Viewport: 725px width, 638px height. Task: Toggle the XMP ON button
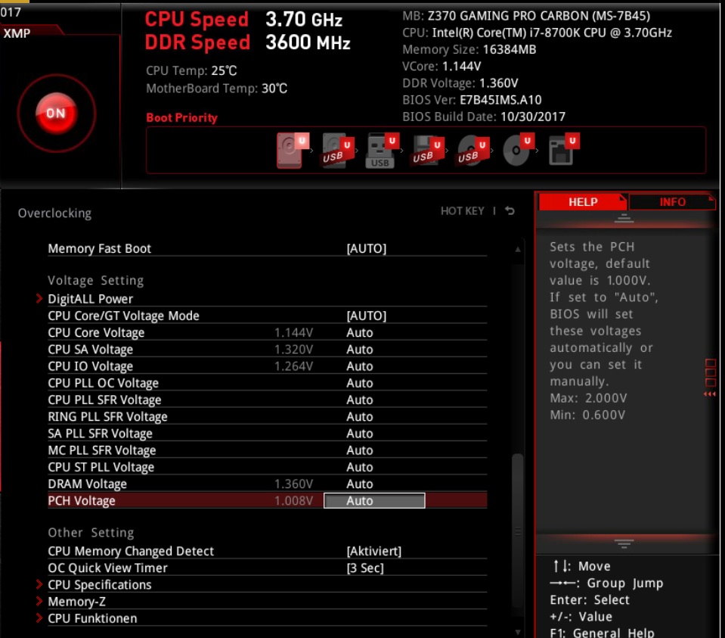[57, 114]
